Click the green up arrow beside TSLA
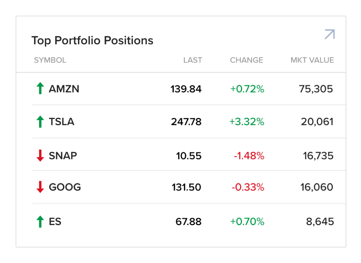Image resolution: width=361 pixels, height=263 pixels. (40, 122)
